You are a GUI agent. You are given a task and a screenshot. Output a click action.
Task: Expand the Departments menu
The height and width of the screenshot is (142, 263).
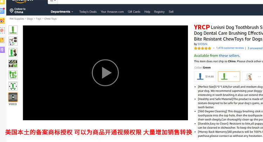point(62,12)
